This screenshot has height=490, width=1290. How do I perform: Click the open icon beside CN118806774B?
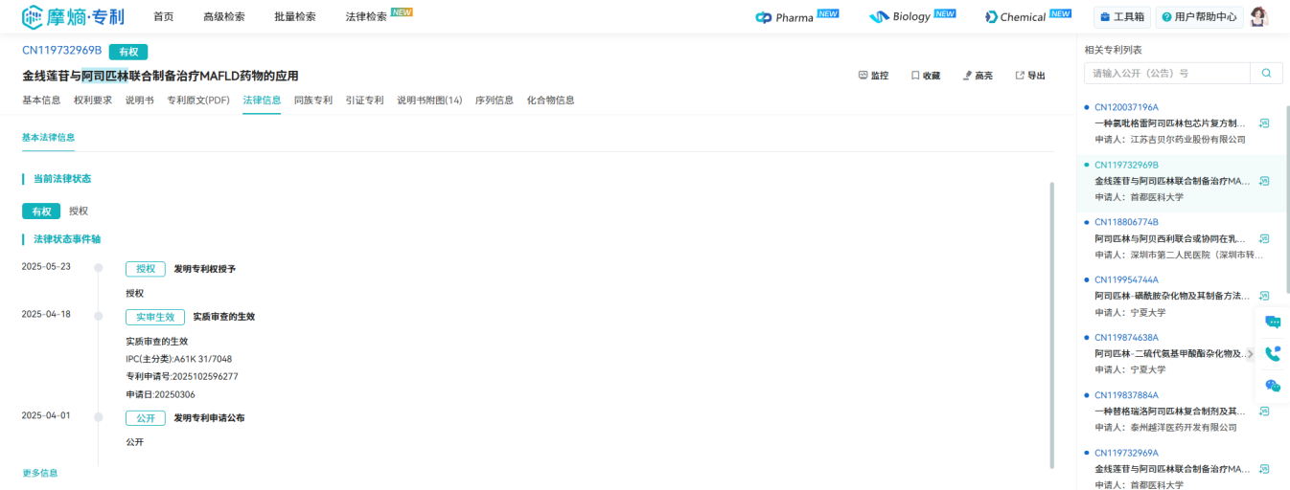[x=1264, y=238]
